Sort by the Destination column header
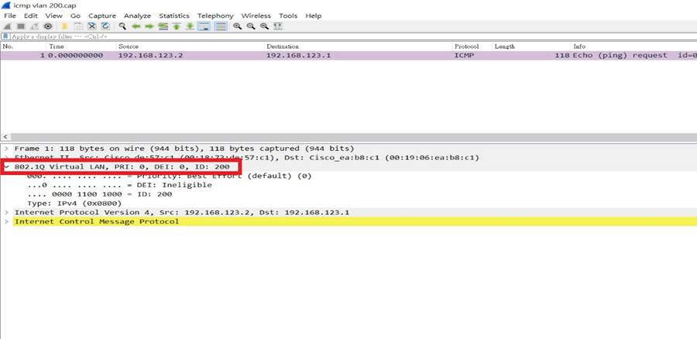697x339 pixels. coord(359,46)
